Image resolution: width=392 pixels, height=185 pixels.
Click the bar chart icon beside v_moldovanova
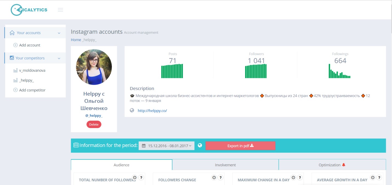click(x=15, y=71)
